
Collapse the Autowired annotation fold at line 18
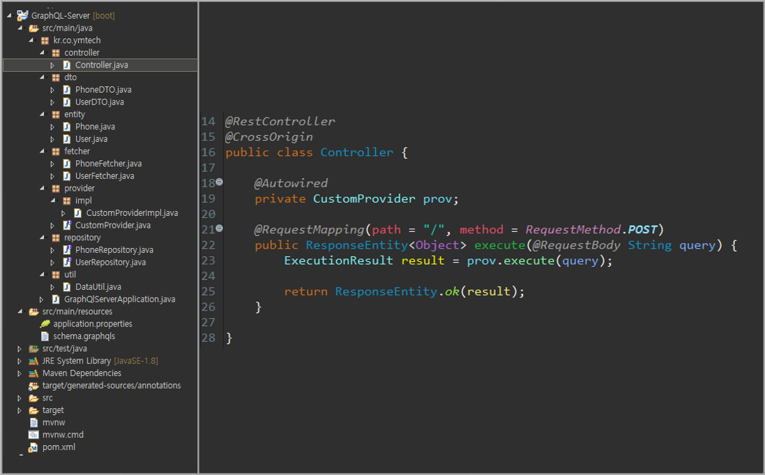[x=219, y=182]
